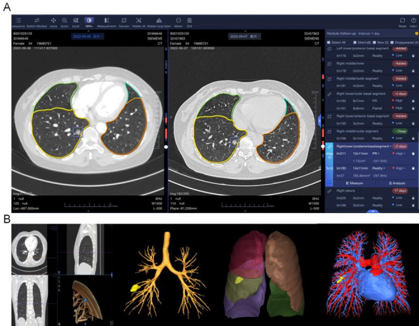Check the Select All checkbox
This screenshot has width=419, height=326.
tap(328, 42)
